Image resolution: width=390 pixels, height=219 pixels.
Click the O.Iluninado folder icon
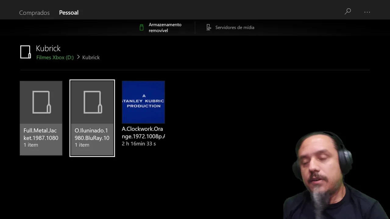pos(92,102)
